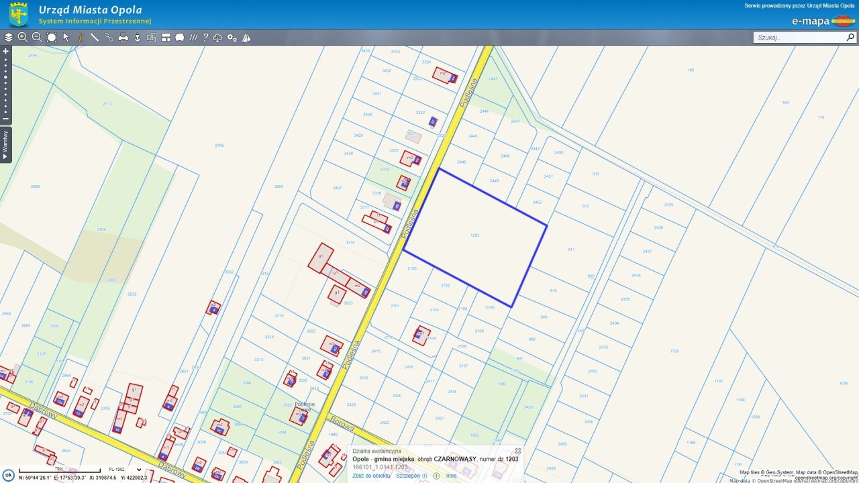Click the cloud download icon

pos(218,38)
